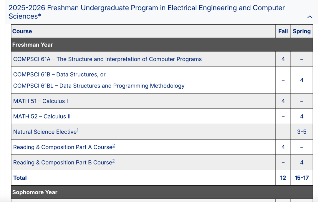Click the Course column header
318x202 pixels.
(x=22, y=31)
